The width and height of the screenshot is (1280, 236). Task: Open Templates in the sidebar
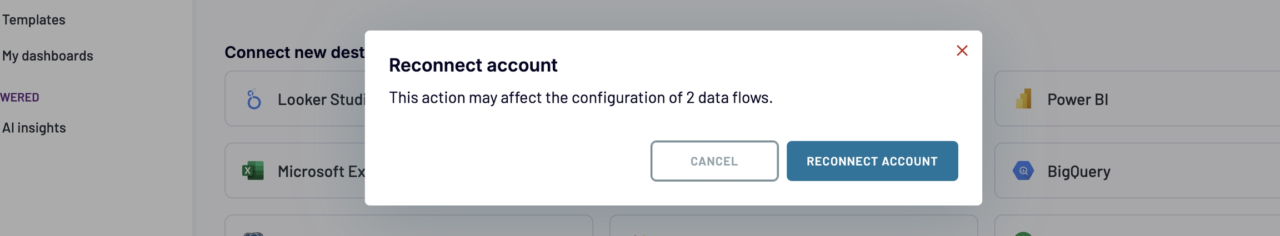click(x=34, y=20)
